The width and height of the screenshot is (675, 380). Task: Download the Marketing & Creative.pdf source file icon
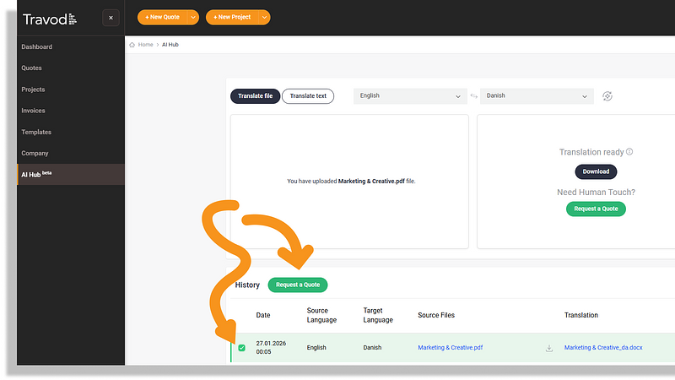tap(548, 348)
